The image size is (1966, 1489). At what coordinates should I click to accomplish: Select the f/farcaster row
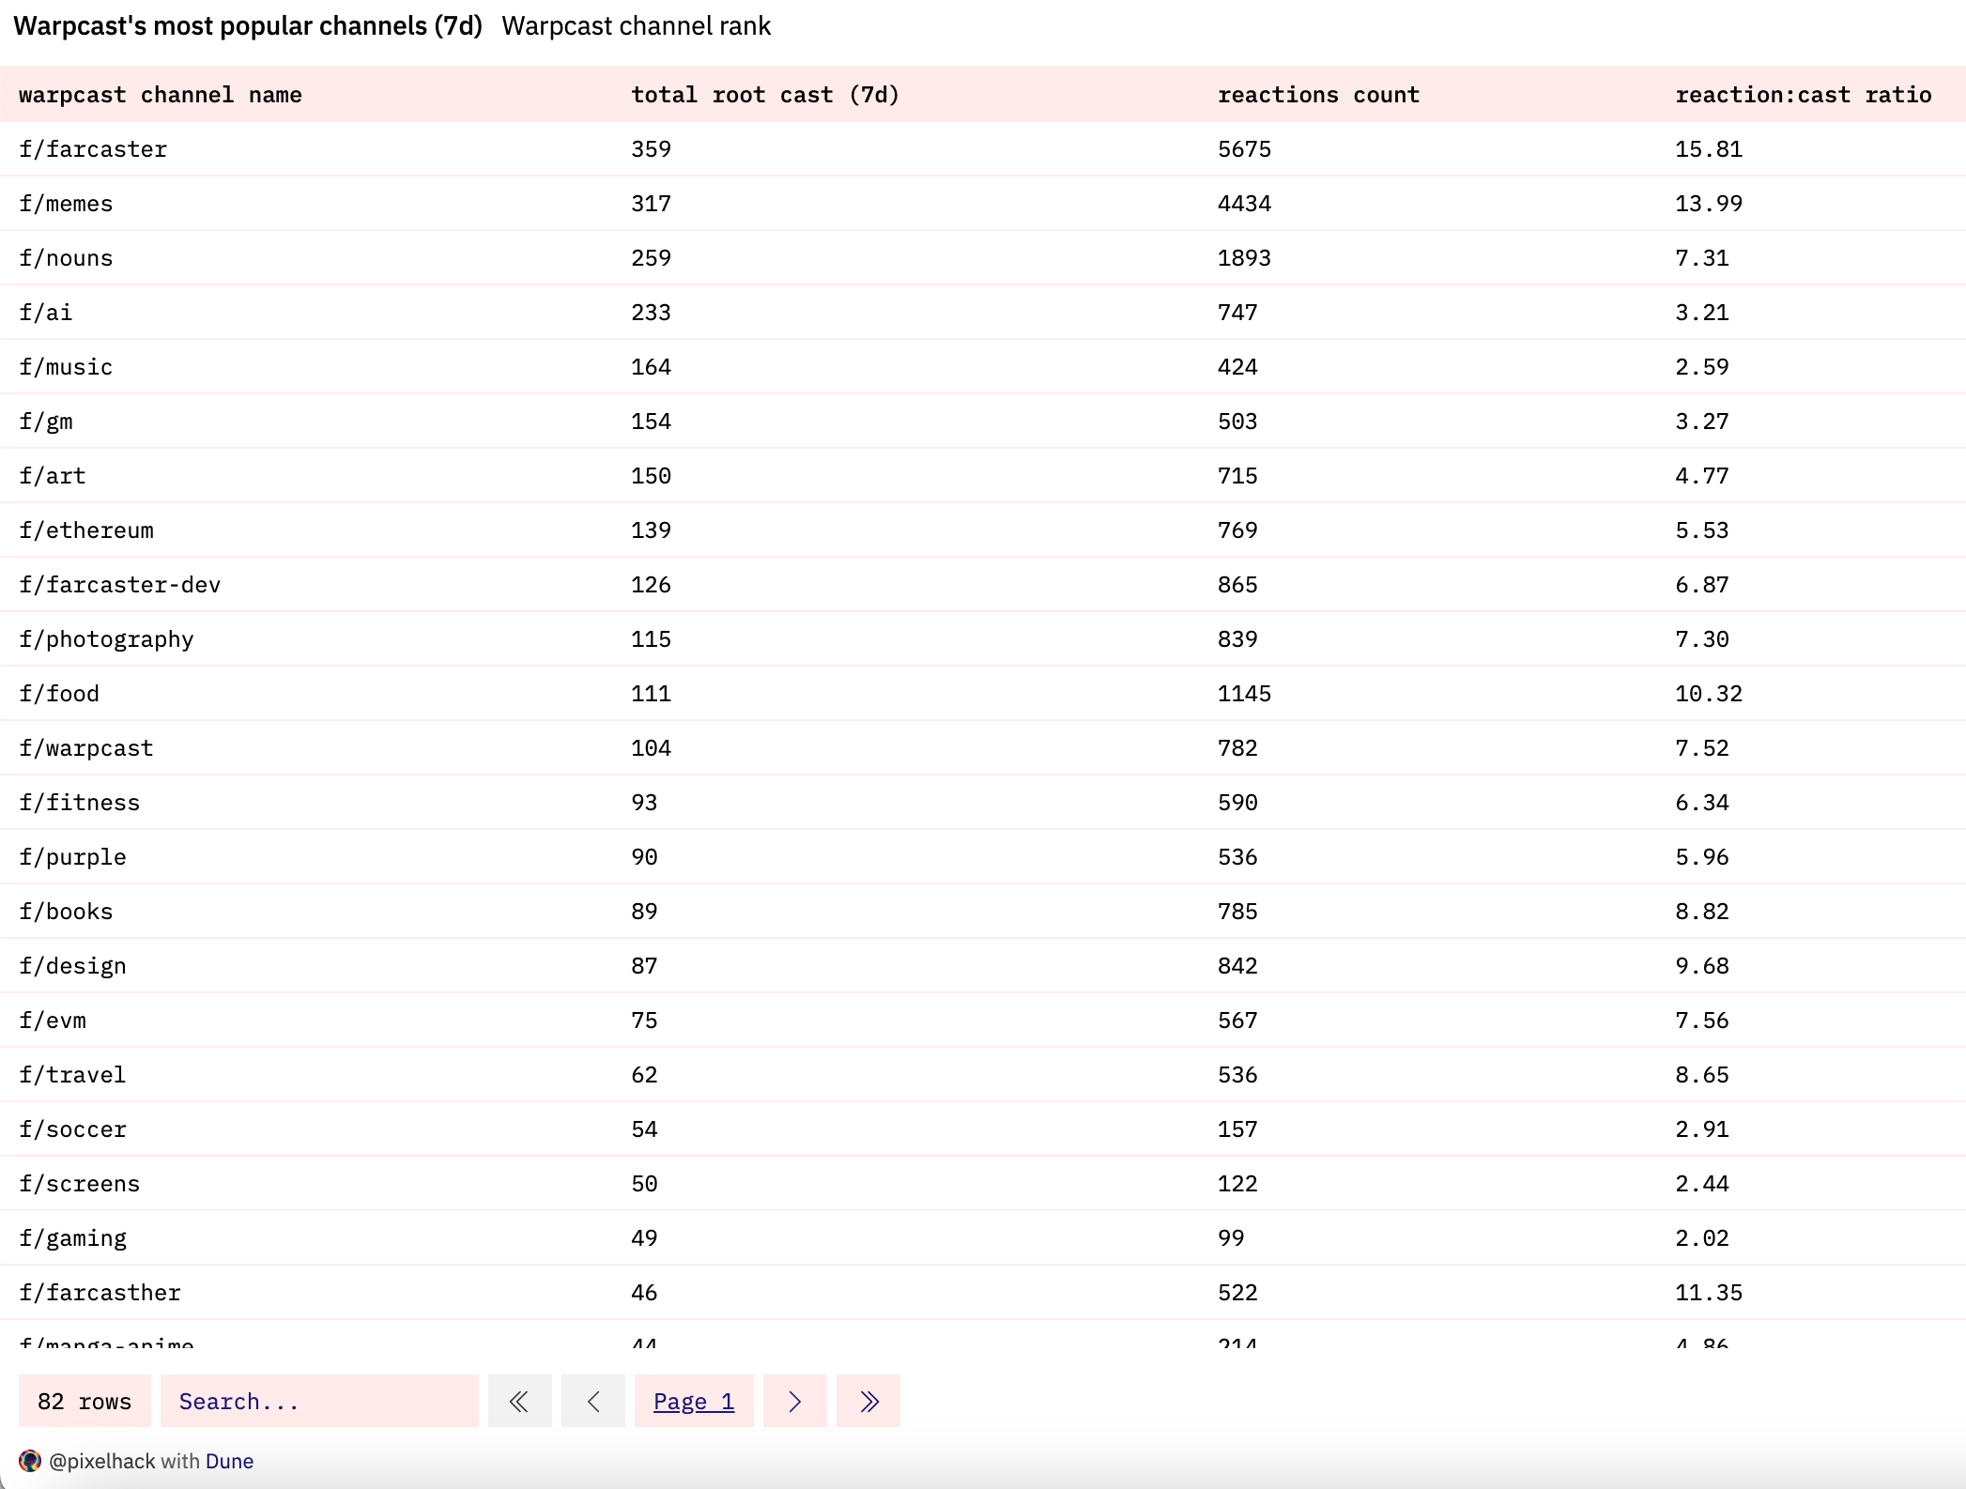click(x=93, y=149)
